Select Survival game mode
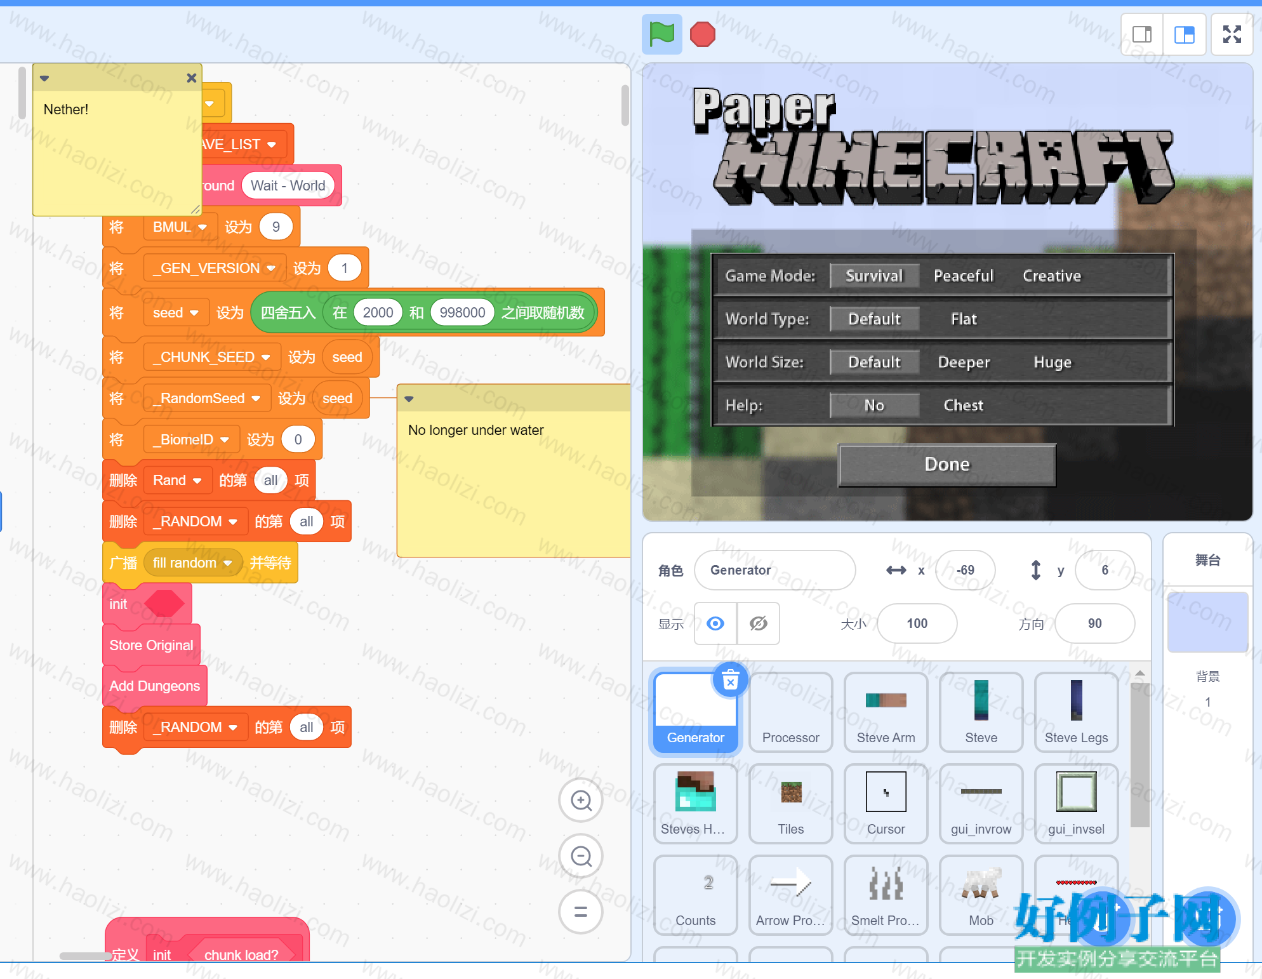Viewport: 1262px width, 979px height. coord(874,276)
